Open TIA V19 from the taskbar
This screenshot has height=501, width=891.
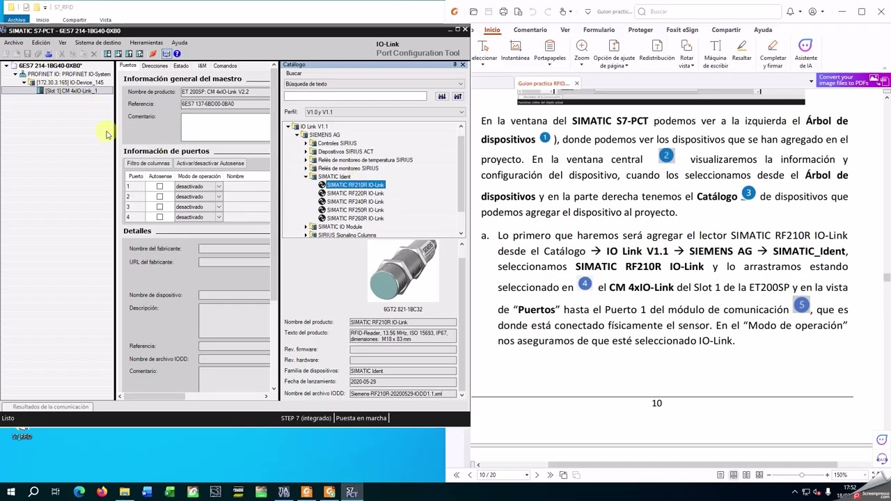pos(283,492)
